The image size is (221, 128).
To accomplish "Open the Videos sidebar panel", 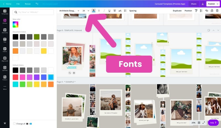I will tap(5, 50).
